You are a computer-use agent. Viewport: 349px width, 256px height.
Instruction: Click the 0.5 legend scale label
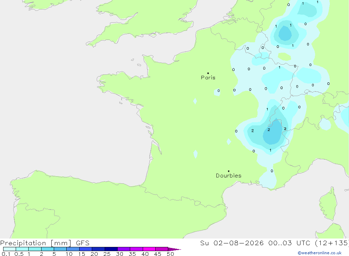[x=19, y=254]
